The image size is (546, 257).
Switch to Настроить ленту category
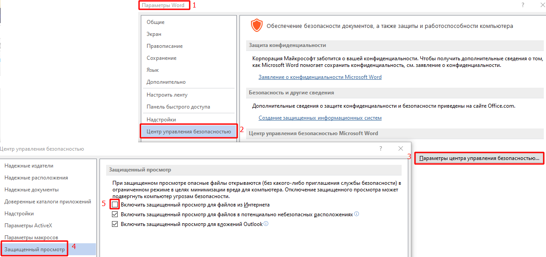(x=167, y=95)
